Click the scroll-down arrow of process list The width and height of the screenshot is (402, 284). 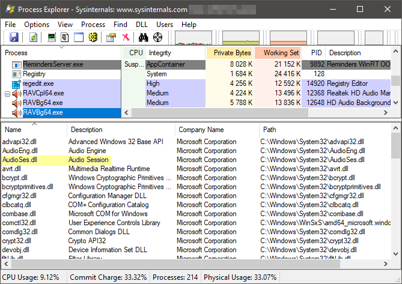pyautogui.click(x=395, y=103)
